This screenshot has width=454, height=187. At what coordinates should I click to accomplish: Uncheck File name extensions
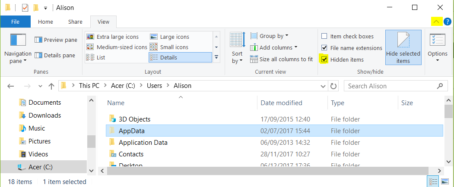tap(352, 48)
